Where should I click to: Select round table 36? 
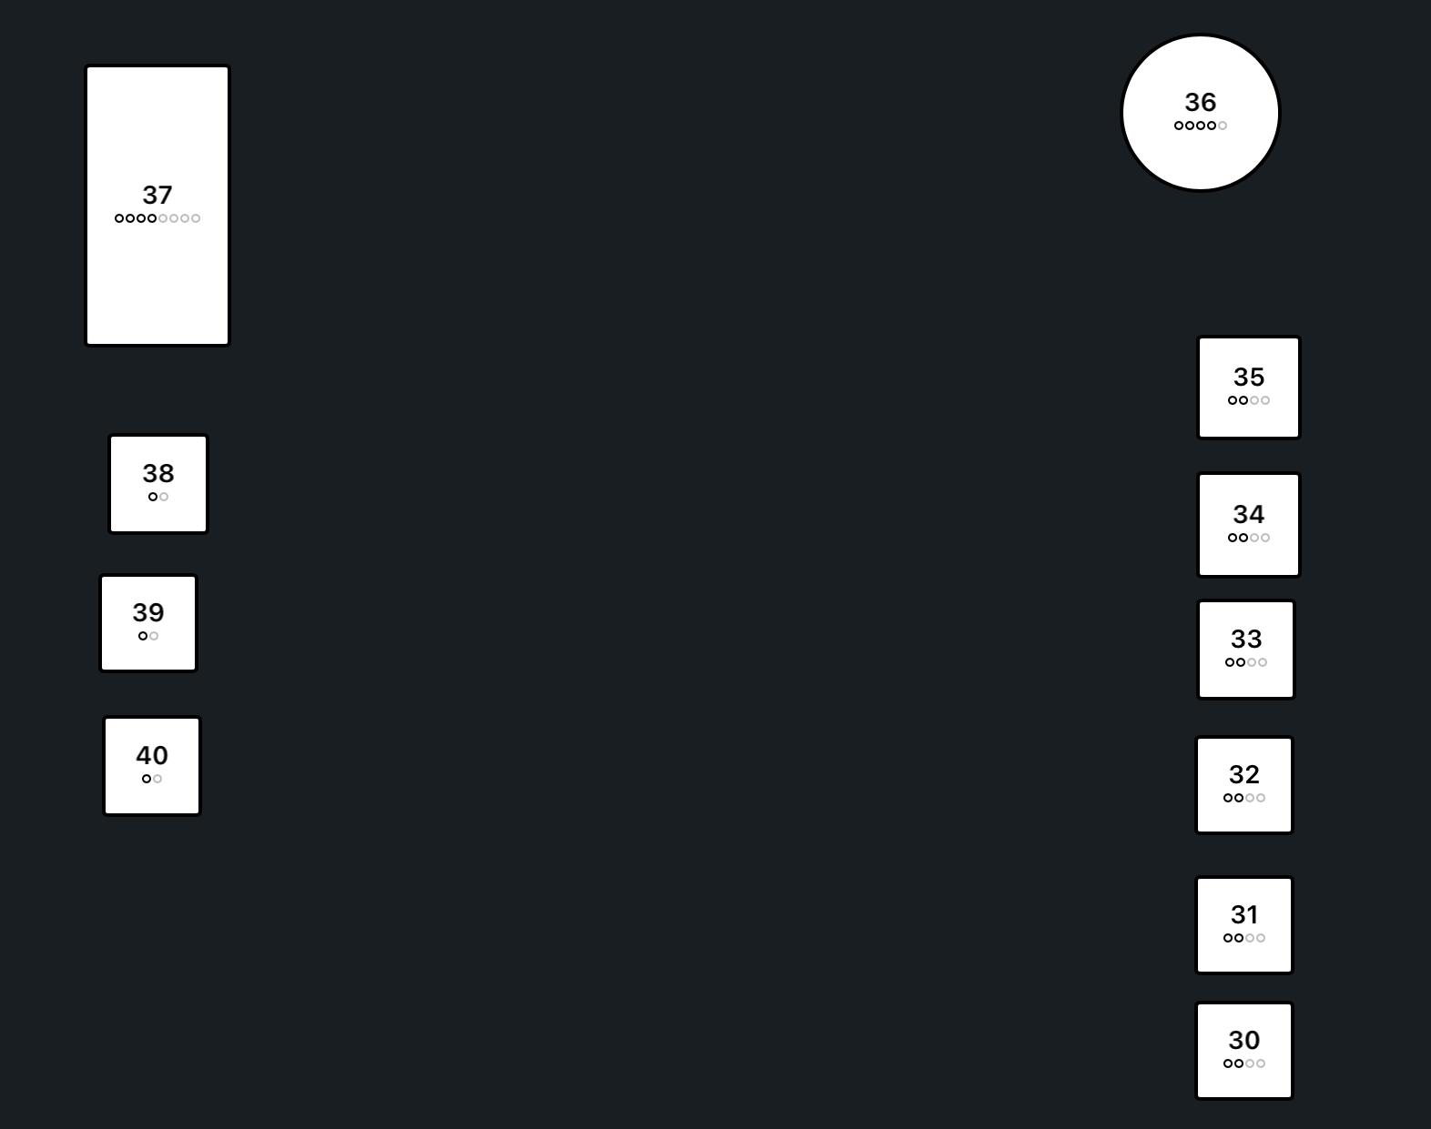tap(1200, 114)
